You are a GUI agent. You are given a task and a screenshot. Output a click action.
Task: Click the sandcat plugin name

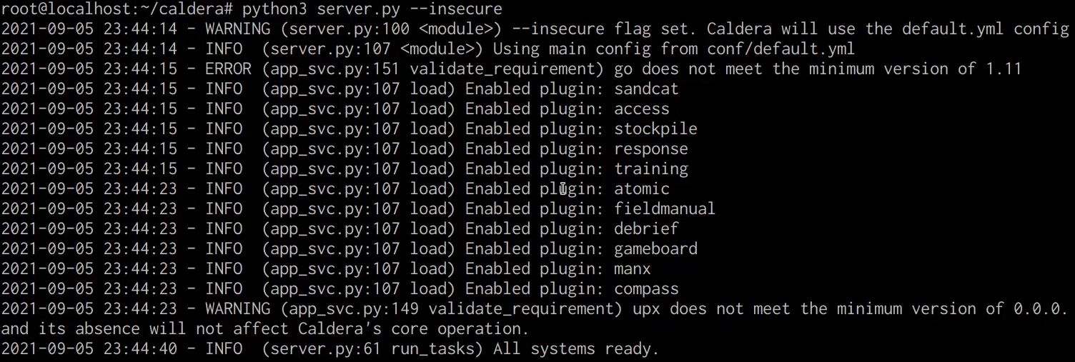(x=646, y=89)
